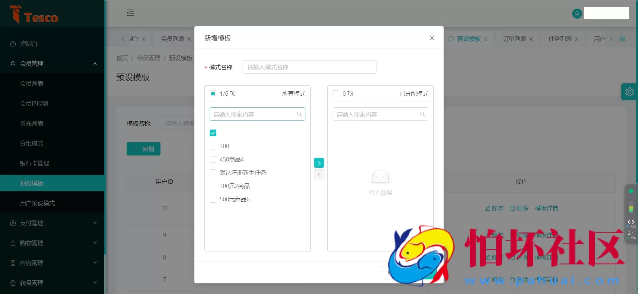
Task: Click 会员管理 breadcrumb link
Action: 149,58
